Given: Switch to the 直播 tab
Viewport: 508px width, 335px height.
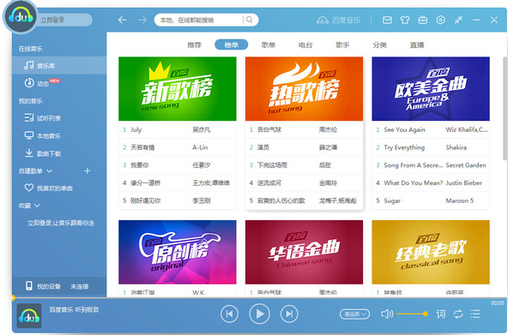Looking at the screenshot, I should 417,45.
